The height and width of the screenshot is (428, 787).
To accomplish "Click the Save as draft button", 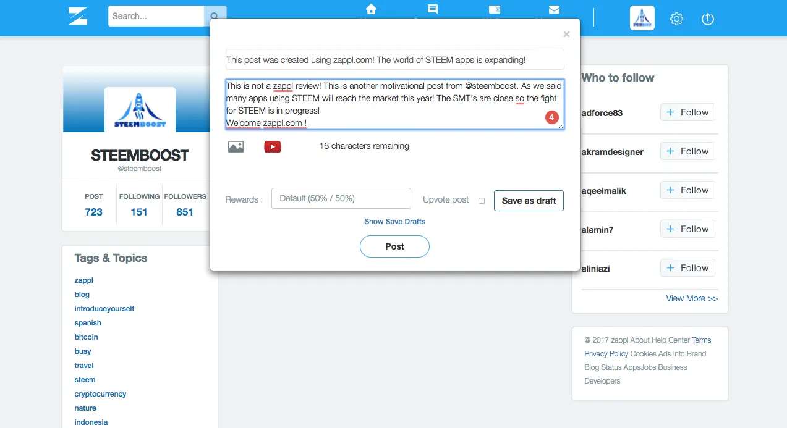I will [529, 201].
